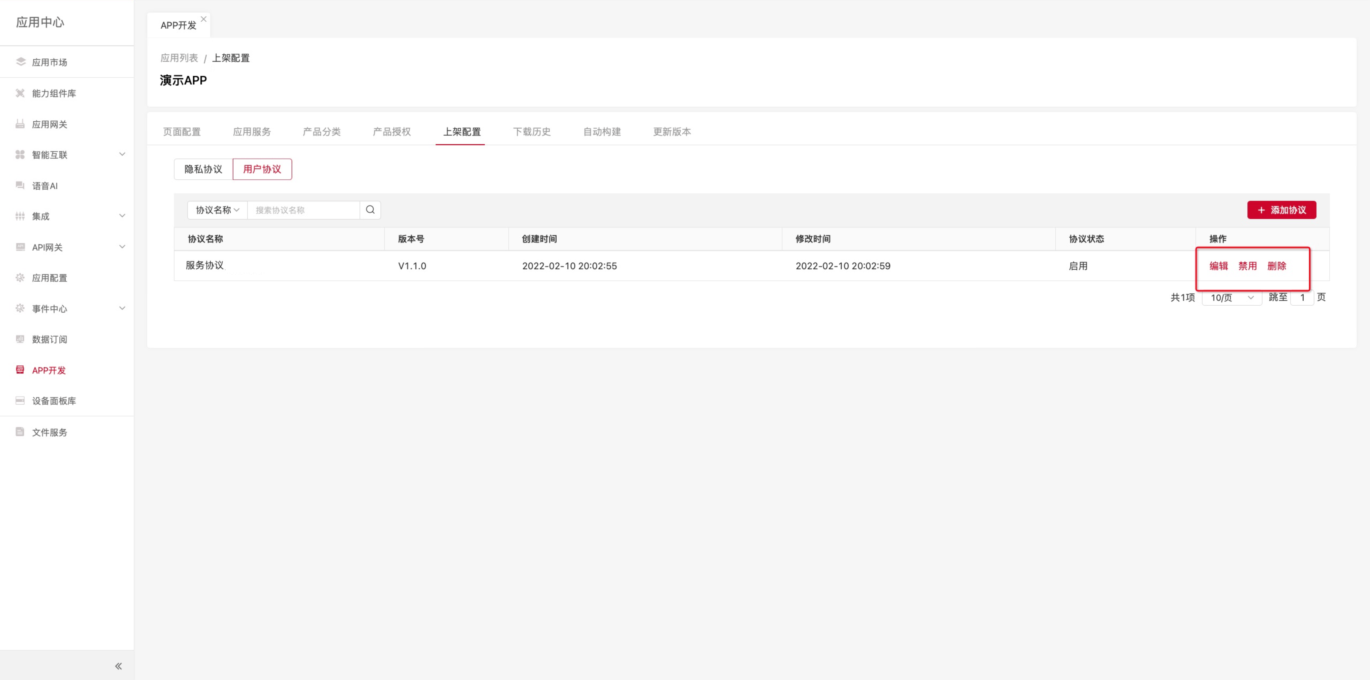Switch to the 下载历史 tab
Image resolution: width=1370 pixels, height=680 pixels.
click(x=531, y=131)
